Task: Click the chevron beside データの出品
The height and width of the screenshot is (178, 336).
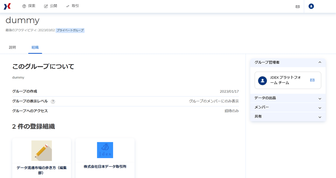Action: (320, 99)
